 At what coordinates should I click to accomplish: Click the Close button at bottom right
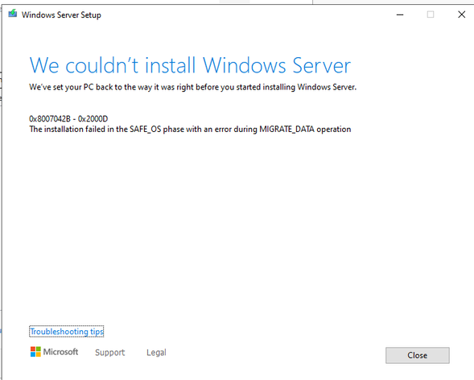click(x=417, y=355)
